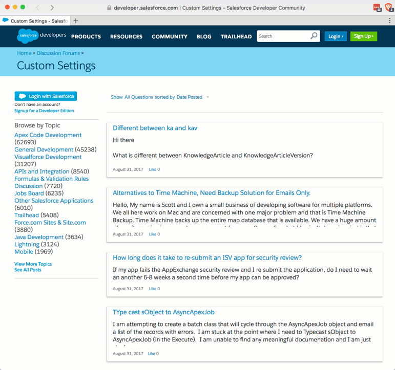Browse Other Salesforce Applications topic
Viewport: 395px width, 370px height.
pyautogui.click(x=54, y=201)
